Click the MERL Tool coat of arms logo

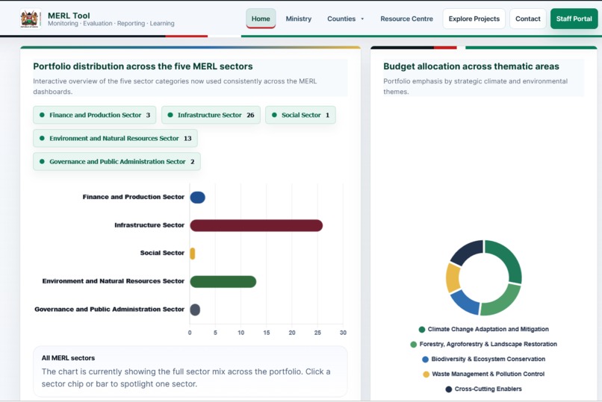click(x=30, y=19)
